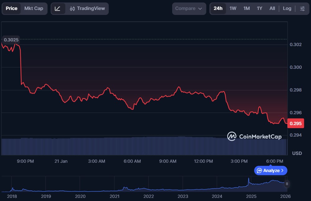
Task: Show the 1M time range
Action: pos(246,8)
